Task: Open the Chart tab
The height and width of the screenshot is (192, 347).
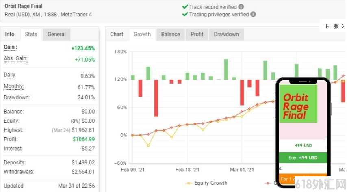Action: (x=117, y=34)
